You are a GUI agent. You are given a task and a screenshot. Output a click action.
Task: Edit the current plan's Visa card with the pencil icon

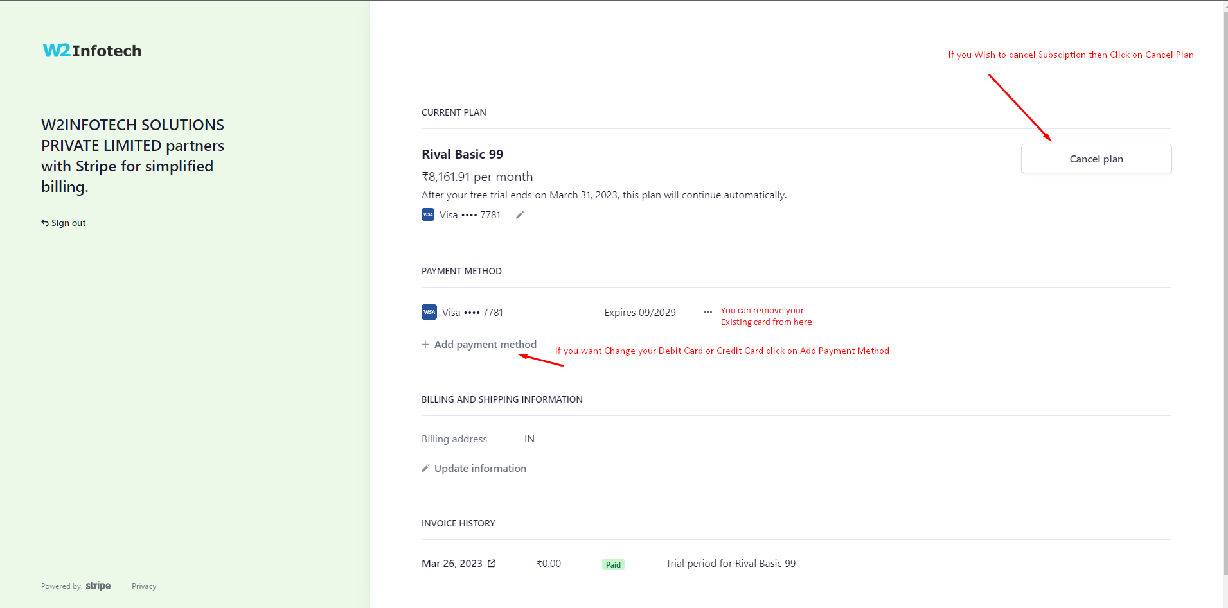(520, 215)
